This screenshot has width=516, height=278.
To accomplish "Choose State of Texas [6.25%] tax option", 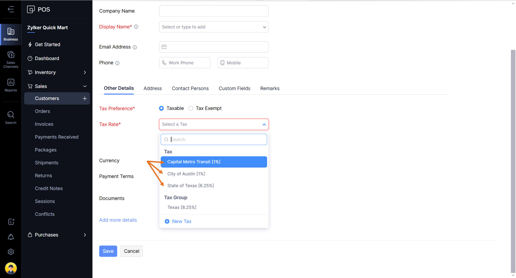I will (x=190, y=186).
